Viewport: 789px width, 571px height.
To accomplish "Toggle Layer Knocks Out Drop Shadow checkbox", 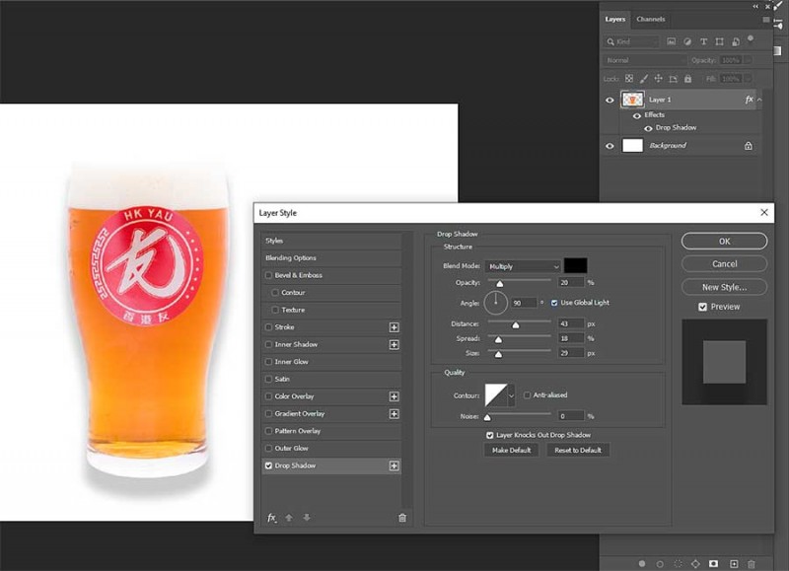I will tap(489, 435).
